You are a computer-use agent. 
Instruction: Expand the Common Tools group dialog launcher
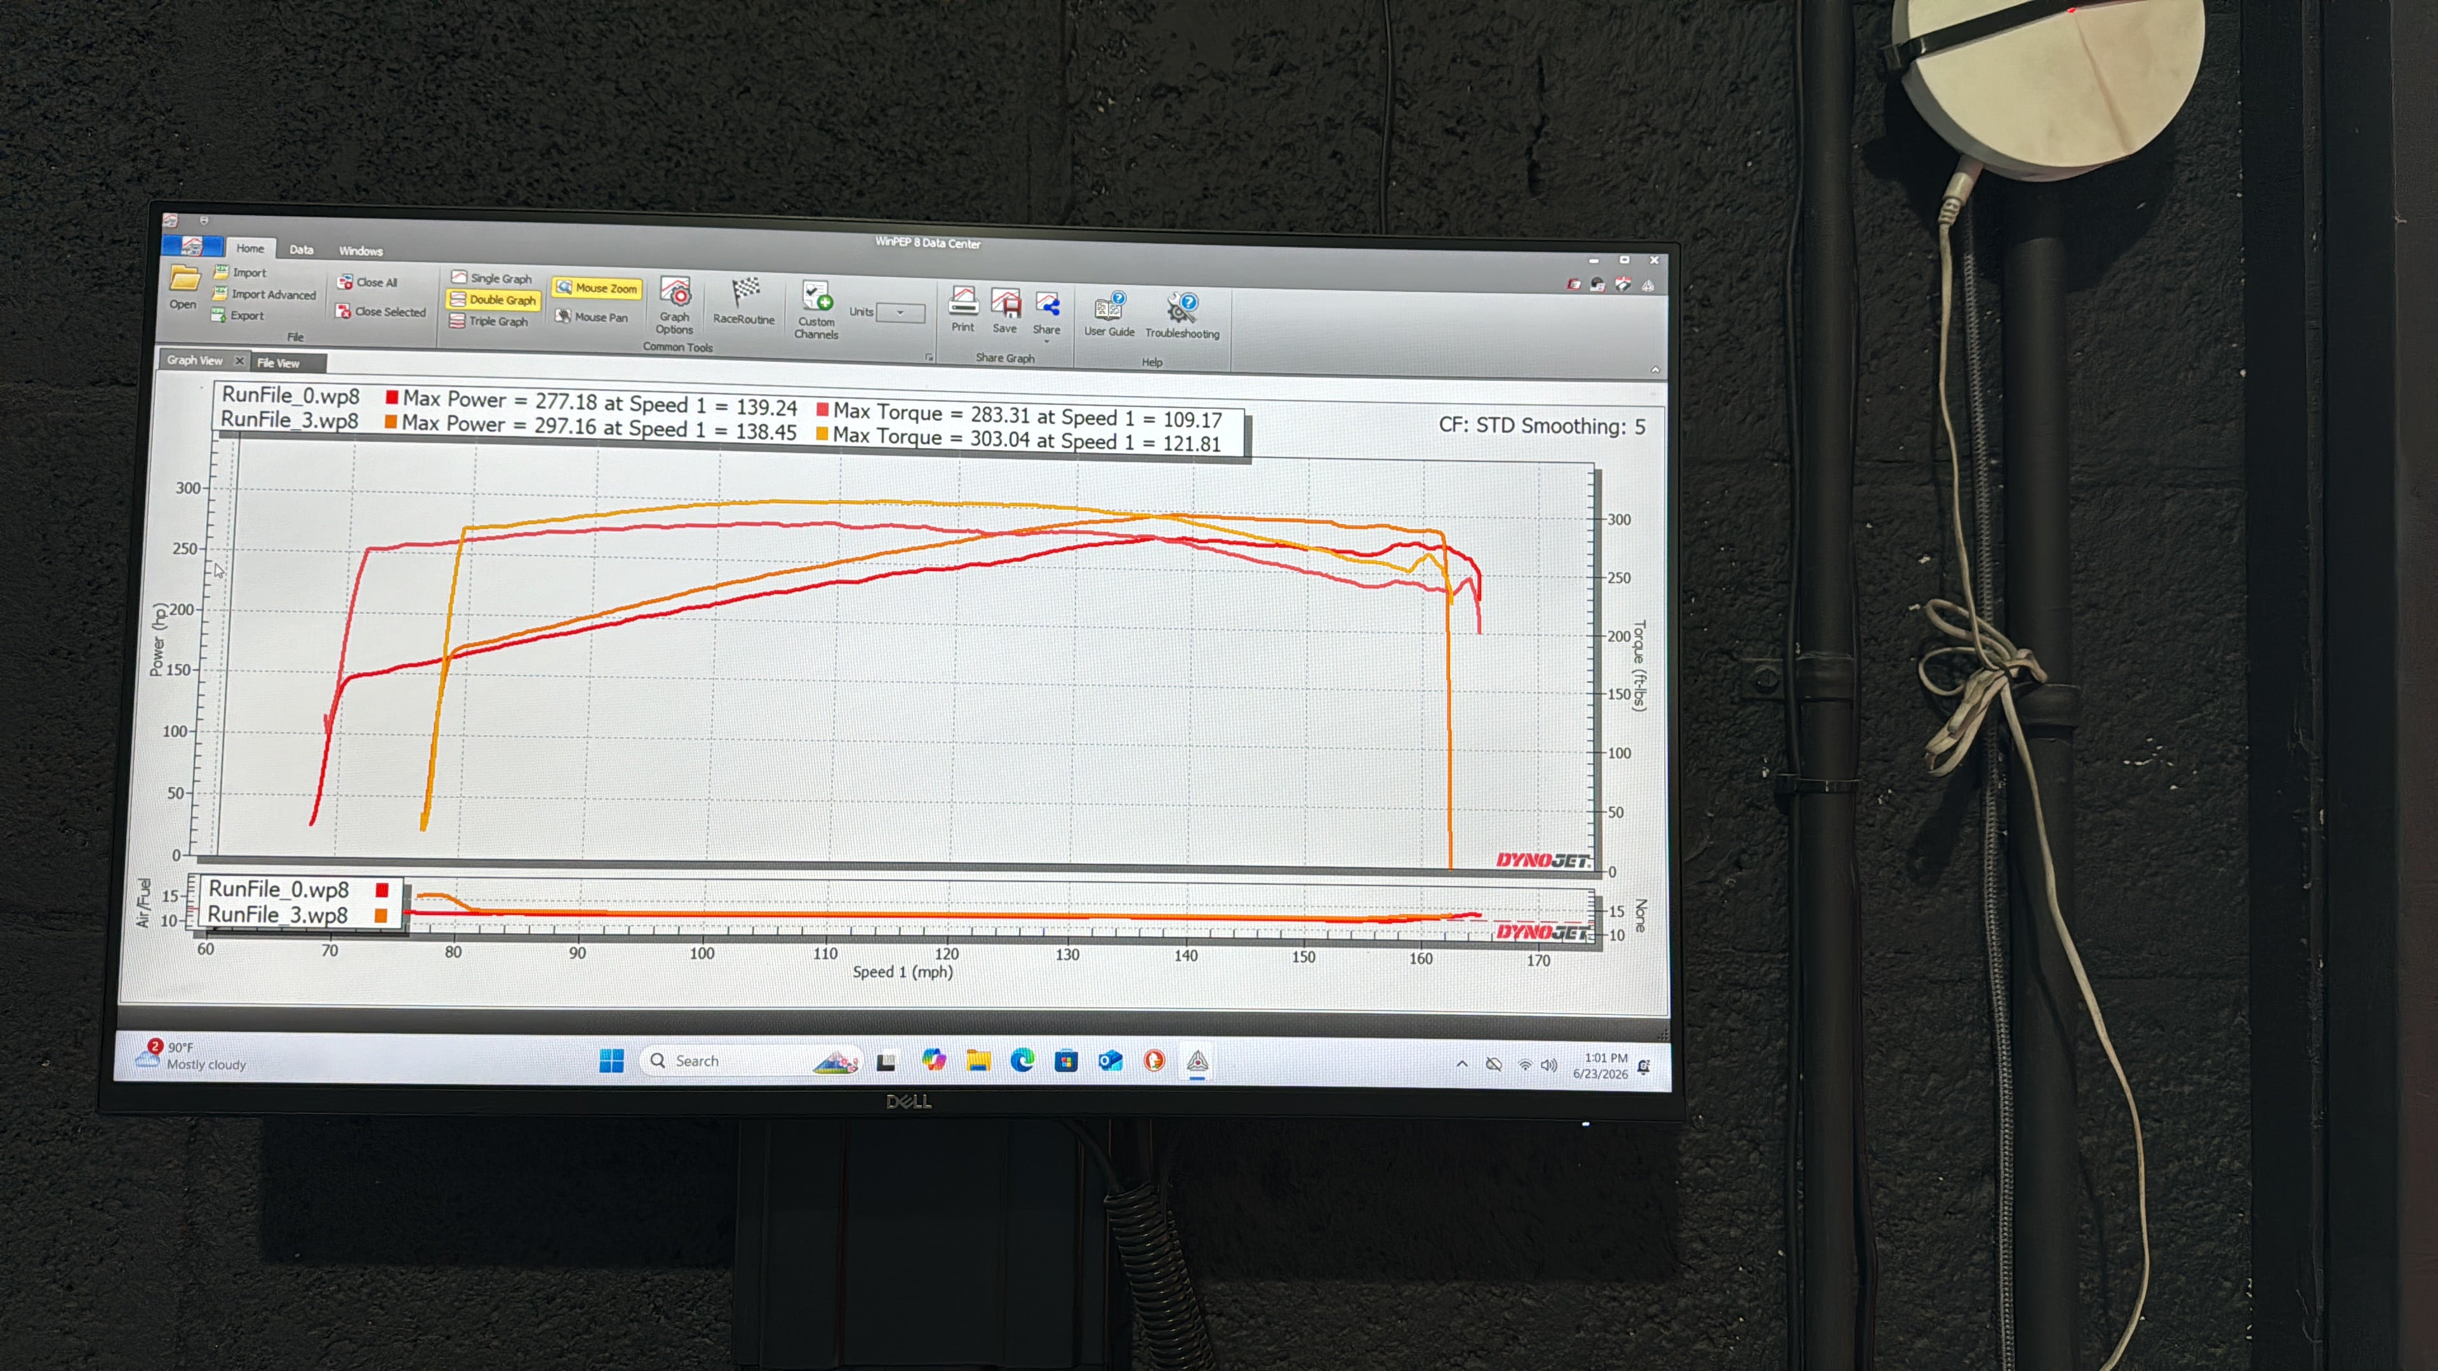click(928, 357)
